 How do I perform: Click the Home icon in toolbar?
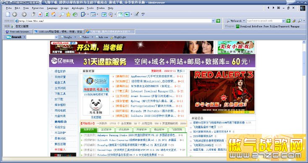pos(53,14)
